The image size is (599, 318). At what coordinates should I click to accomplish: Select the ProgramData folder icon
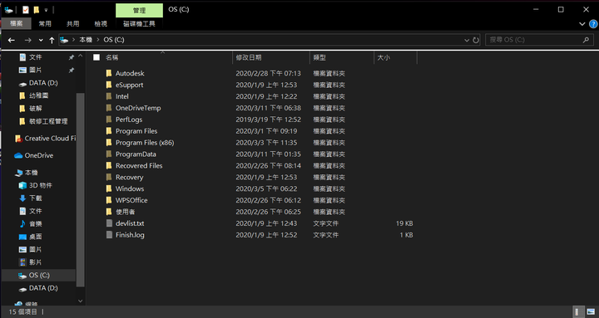tap(109, 154)
